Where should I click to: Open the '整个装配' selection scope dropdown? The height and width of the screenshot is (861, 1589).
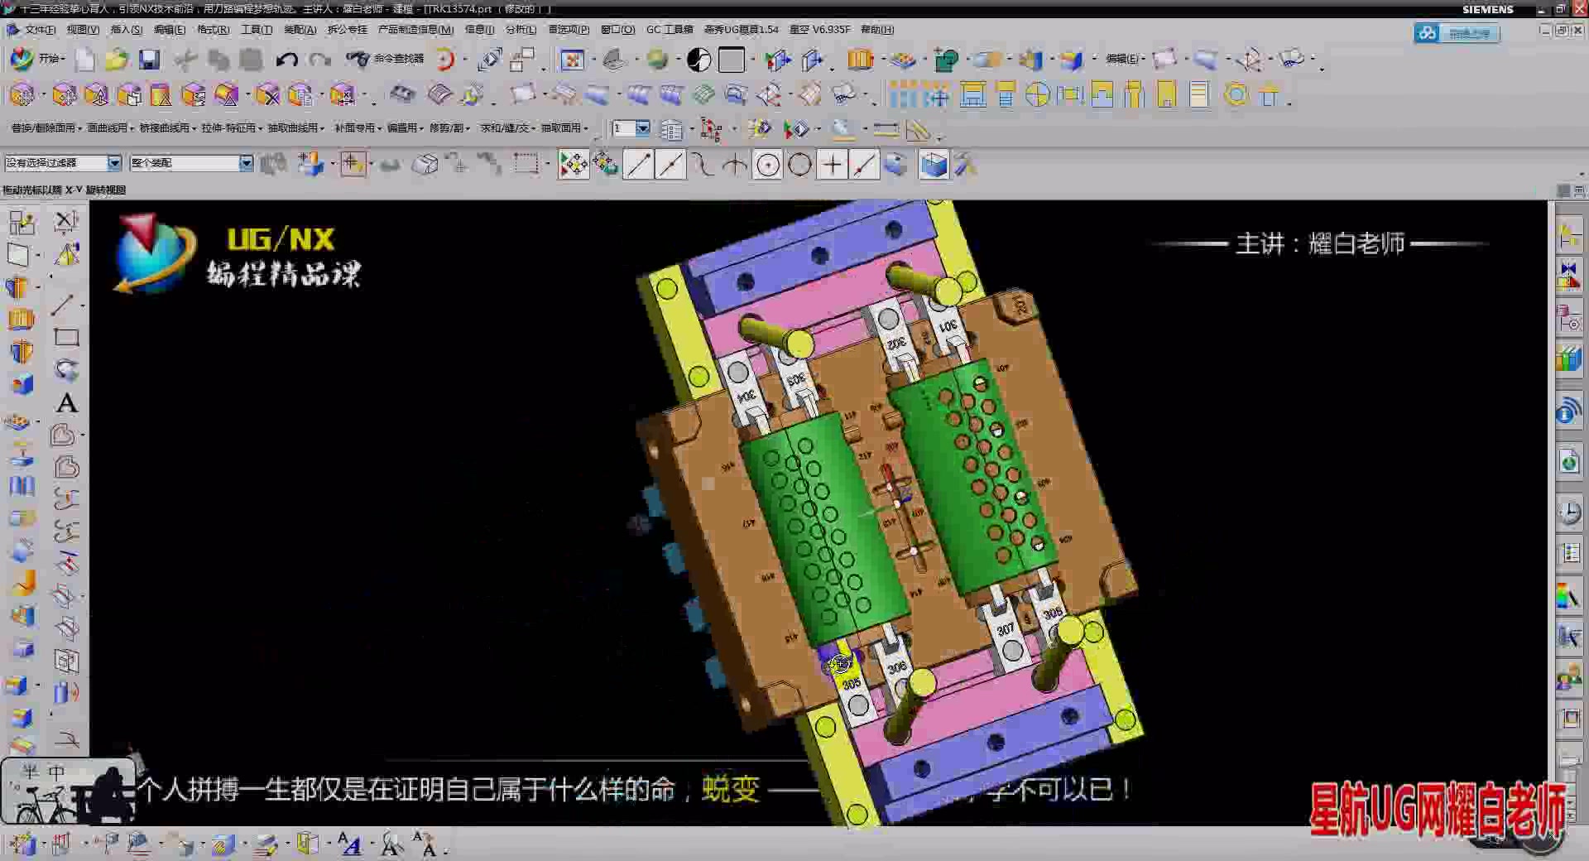[246, 163]
